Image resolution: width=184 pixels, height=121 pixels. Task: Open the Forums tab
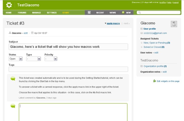[22, 13]
